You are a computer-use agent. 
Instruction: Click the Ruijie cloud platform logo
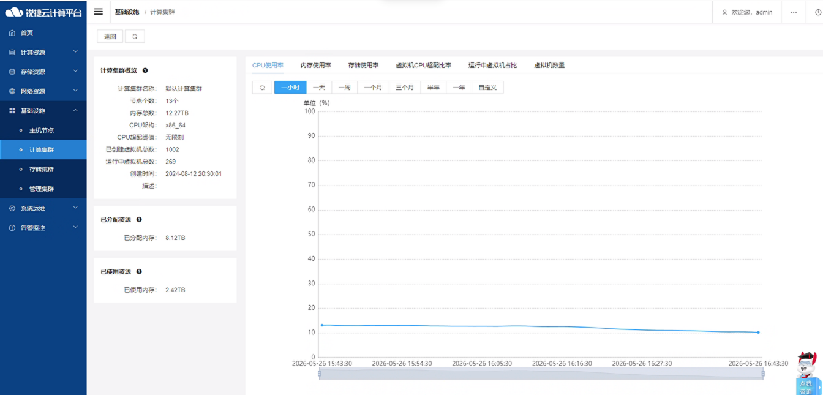43,12
